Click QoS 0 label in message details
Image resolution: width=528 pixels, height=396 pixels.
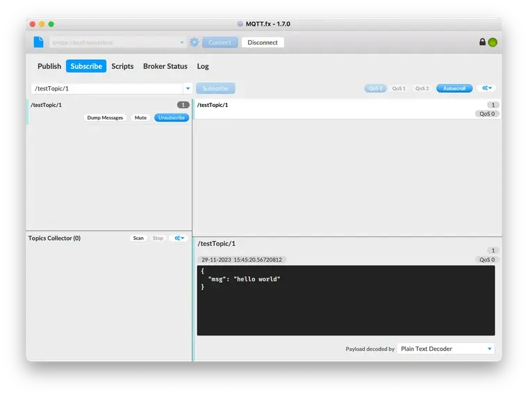click(487, 260)
